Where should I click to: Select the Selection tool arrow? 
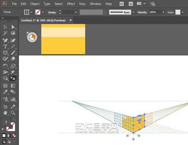pos(5,27)
